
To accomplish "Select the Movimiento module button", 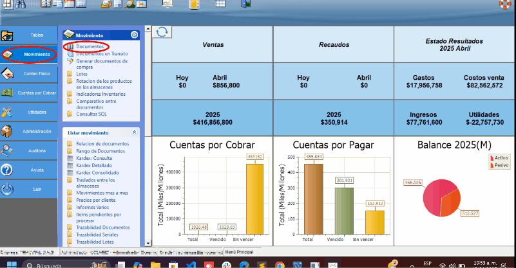I will (29, 54).
